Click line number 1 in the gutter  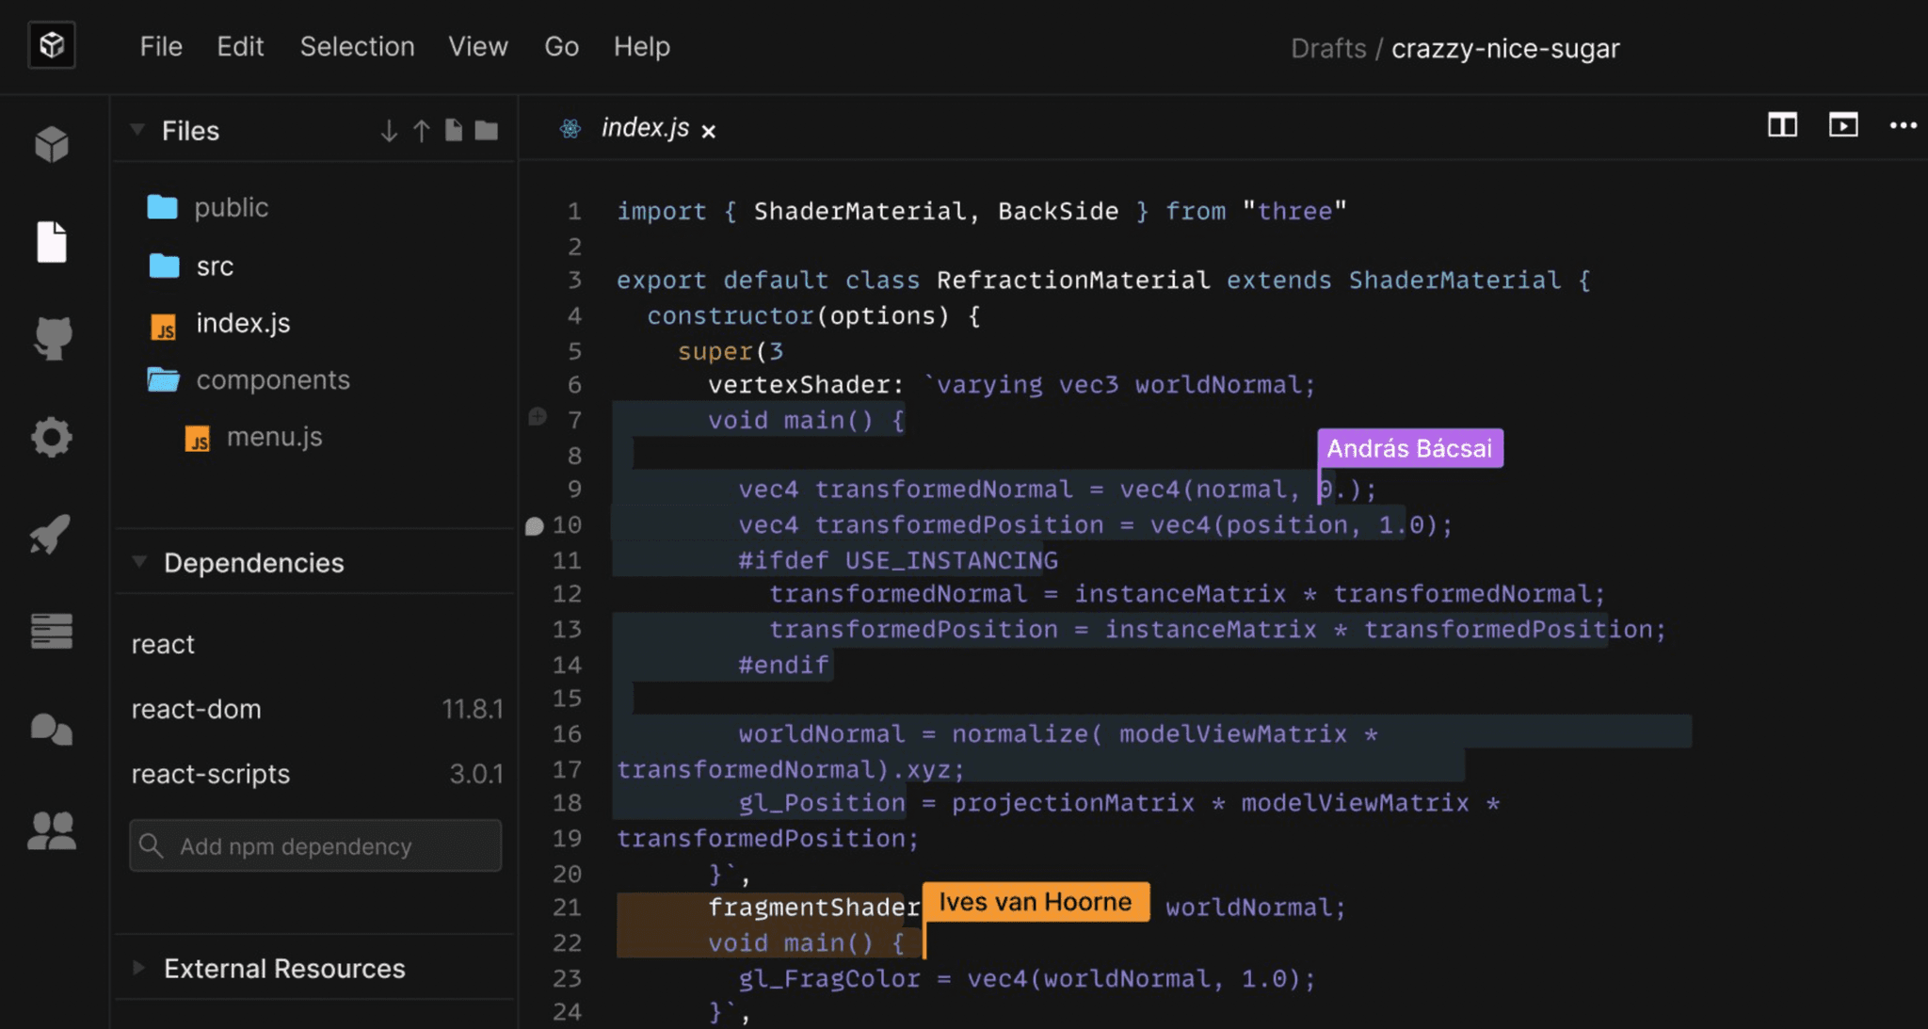574,211
